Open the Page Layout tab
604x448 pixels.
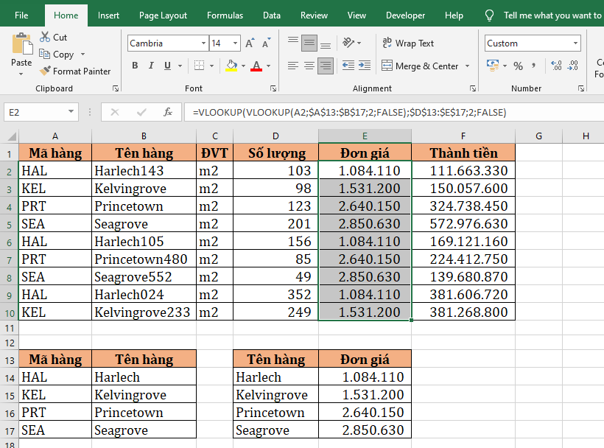click(x=163, y=15)
